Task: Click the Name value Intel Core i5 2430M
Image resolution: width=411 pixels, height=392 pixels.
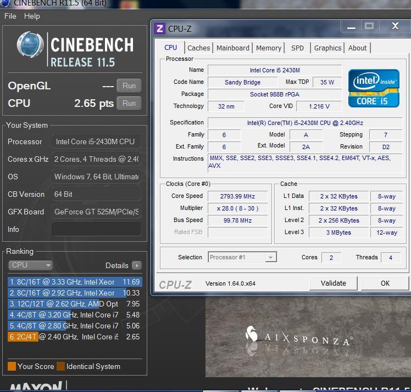Action: pyautogui.click(x=275, y=70)
